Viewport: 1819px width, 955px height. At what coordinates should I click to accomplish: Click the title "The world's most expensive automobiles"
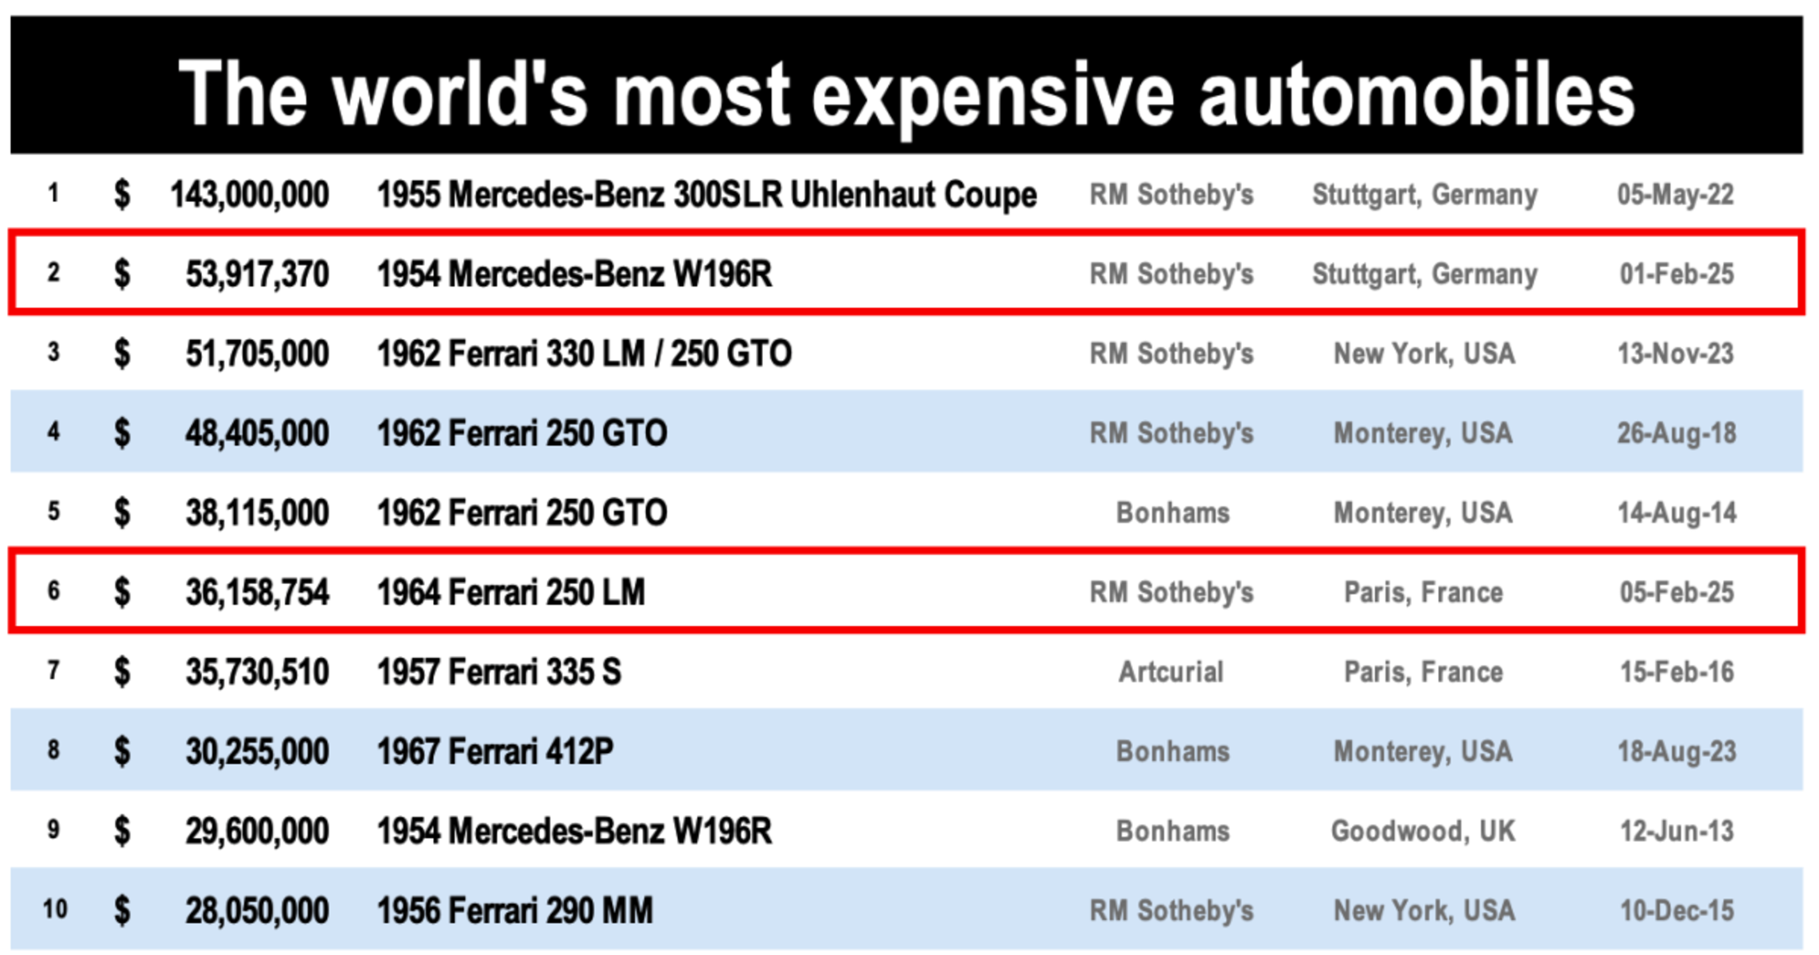[907, 94]
